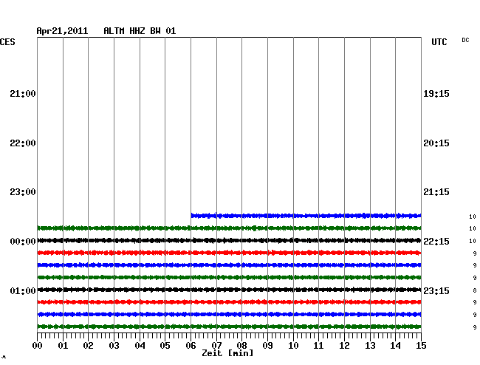Click the 23:15 UTC time label
Screen dimensions: 480x365
[x=436, y=290]
